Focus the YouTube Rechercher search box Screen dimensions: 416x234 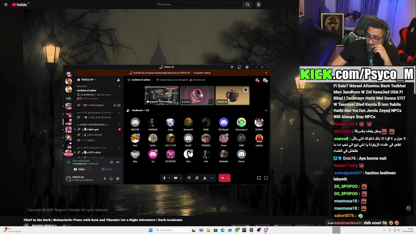(199, 5)
